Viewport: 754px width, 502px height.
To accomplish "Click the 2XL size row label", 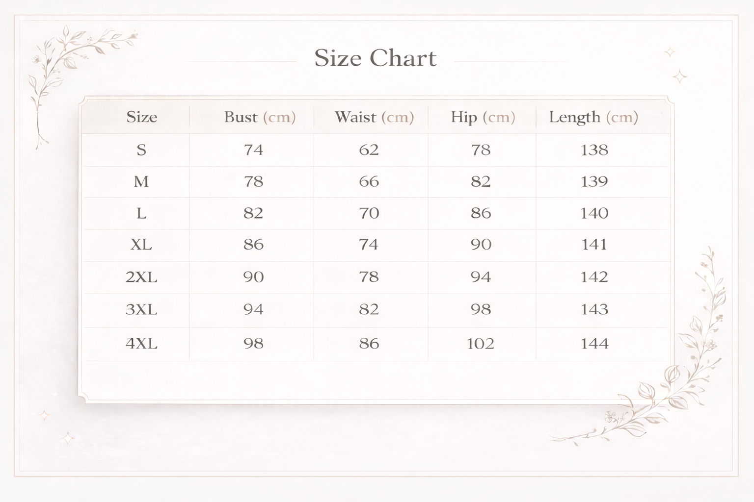I will (141, 277).
